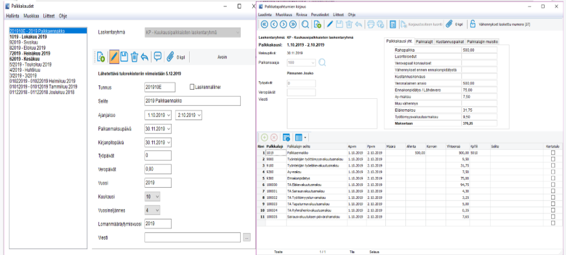Viewport: 566px width, 255px height.
Task: Search the Palkansaaja with magnifier icon
Action: pos(323,63)
